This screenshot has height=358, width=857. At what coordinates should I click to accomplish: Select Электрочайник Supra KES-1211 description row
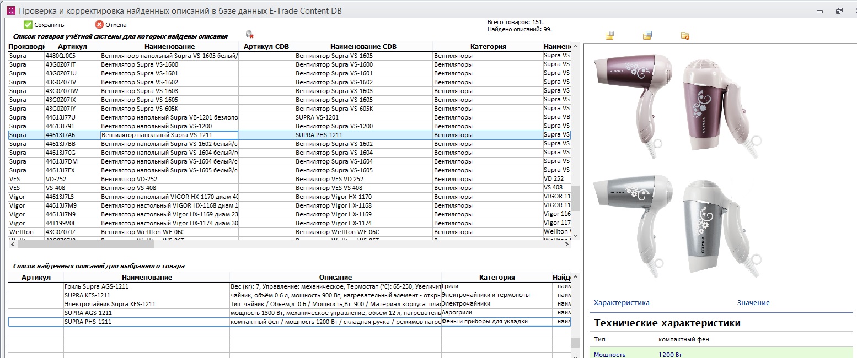146,304
